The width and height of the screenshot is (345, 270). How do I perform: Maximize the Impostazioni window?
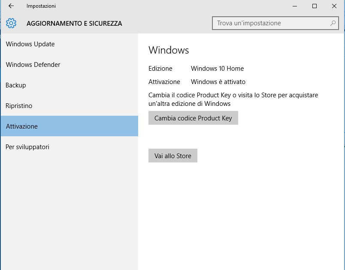point(315,6)
